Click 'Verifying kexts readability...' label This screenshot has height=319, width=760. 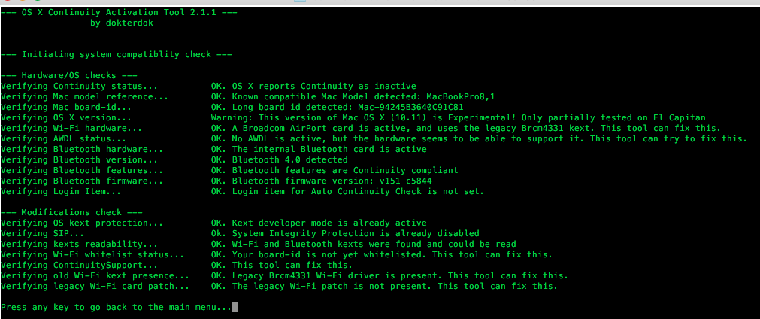[79, 244]
